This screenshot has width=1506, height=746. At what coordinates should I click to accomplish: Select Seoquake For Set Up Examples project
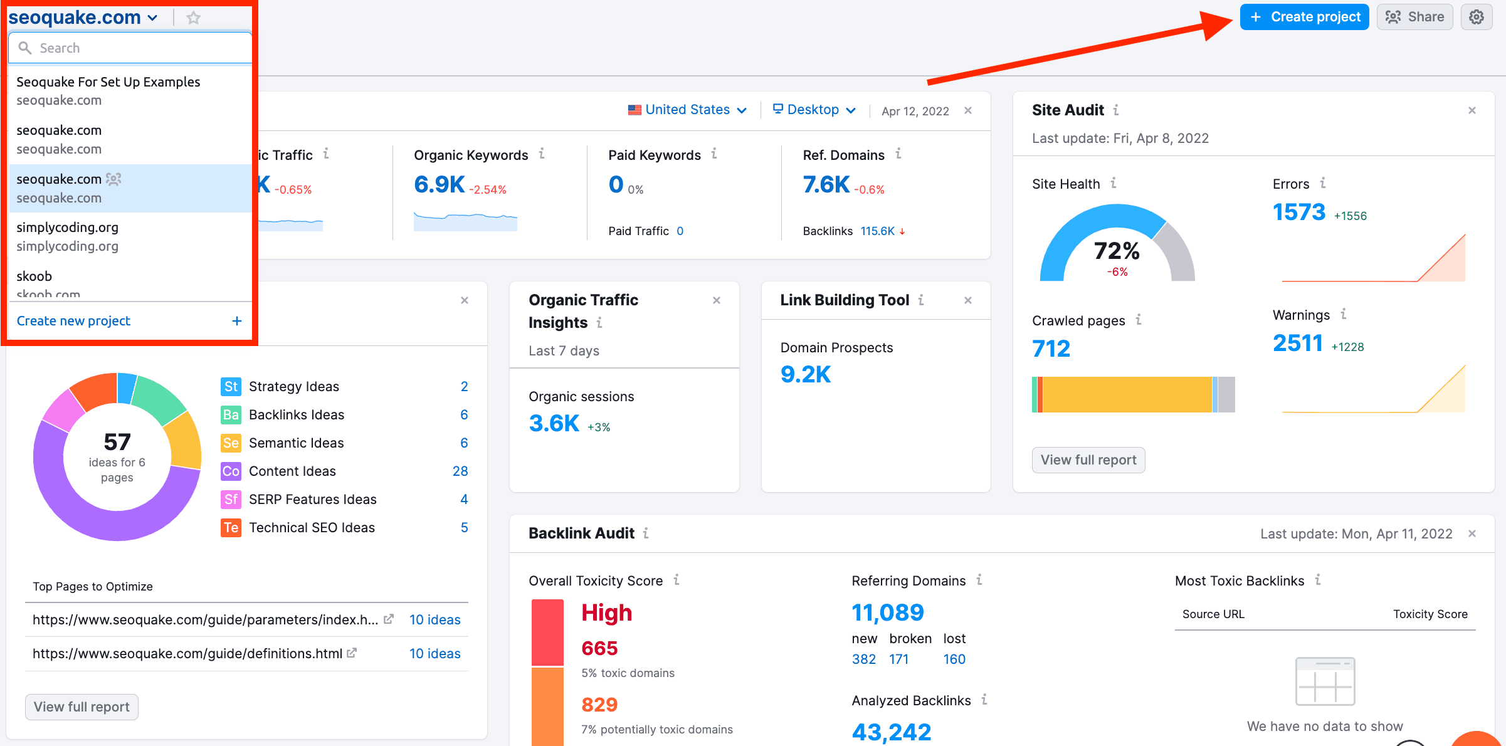130,91
